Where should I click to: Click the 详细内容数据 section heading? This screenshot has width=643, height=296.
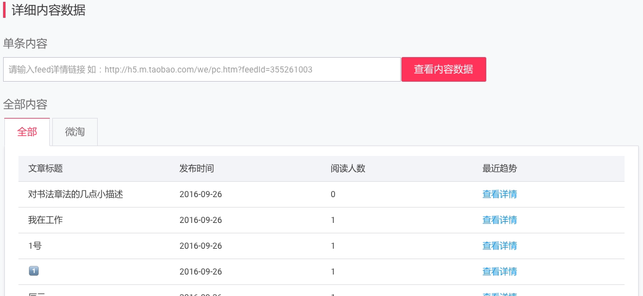tap(49, 10)
